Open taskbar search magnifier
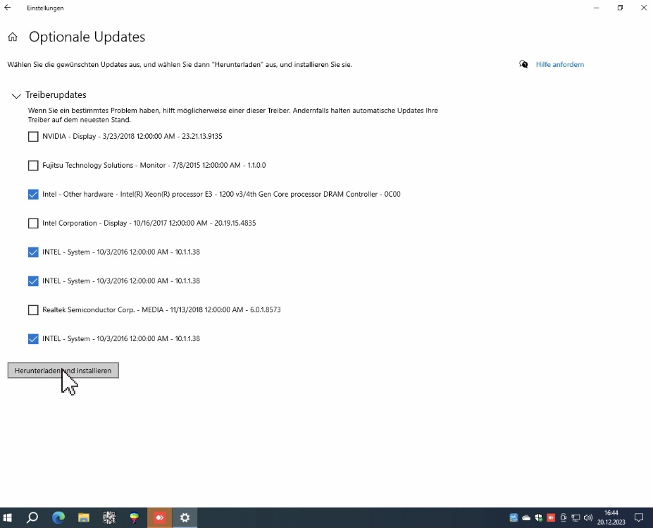The image size is (653, 528). (32, 517)
